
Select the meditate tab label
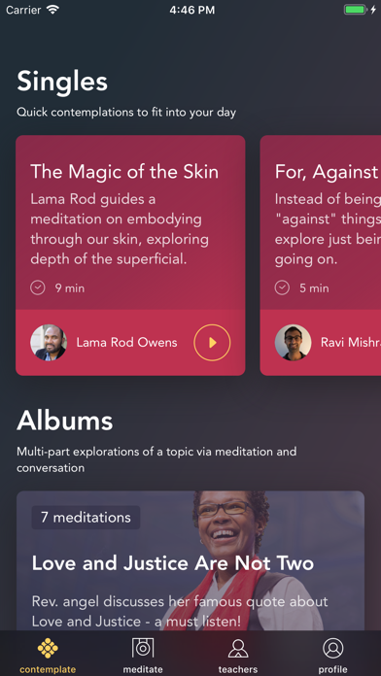coord(143,669)
